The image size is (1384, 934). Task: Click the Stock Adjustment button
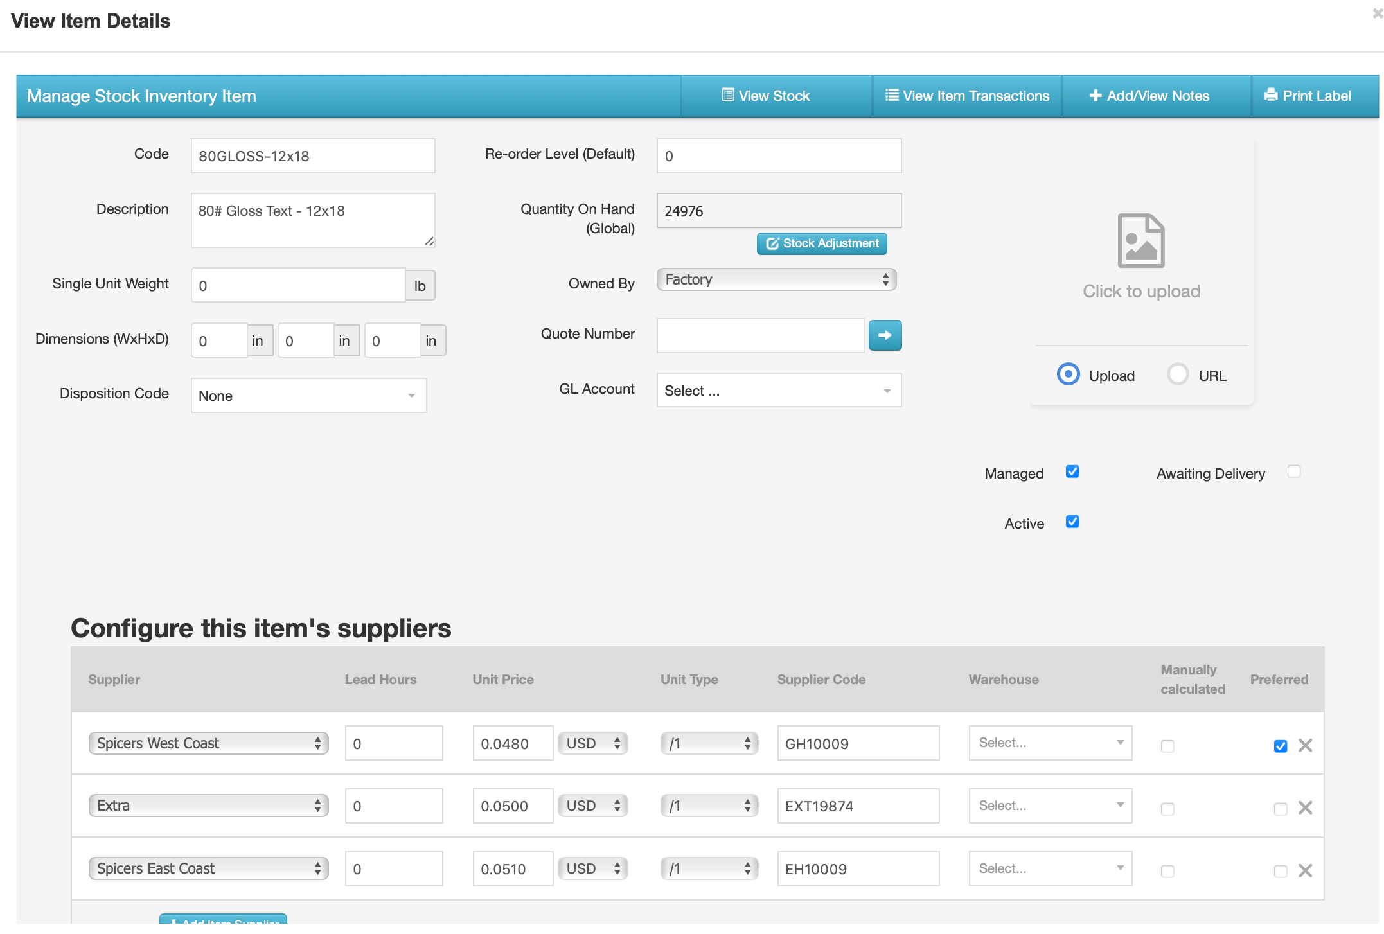coord(822,243)
